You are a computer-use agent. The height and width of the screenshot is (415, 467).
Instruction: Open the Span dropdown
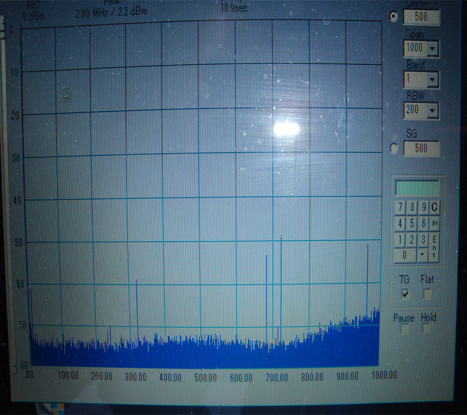433,50
